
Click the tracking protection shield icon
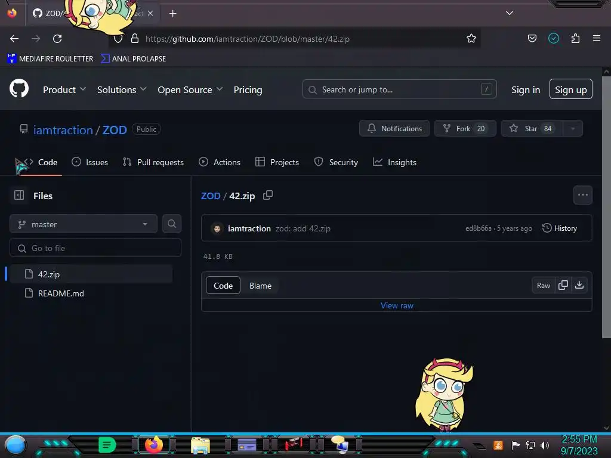(118, 39)
